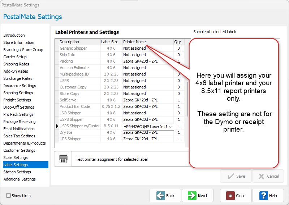Select the current row arrow indicator
Viewport: 289px width, 205px height.
57,126
